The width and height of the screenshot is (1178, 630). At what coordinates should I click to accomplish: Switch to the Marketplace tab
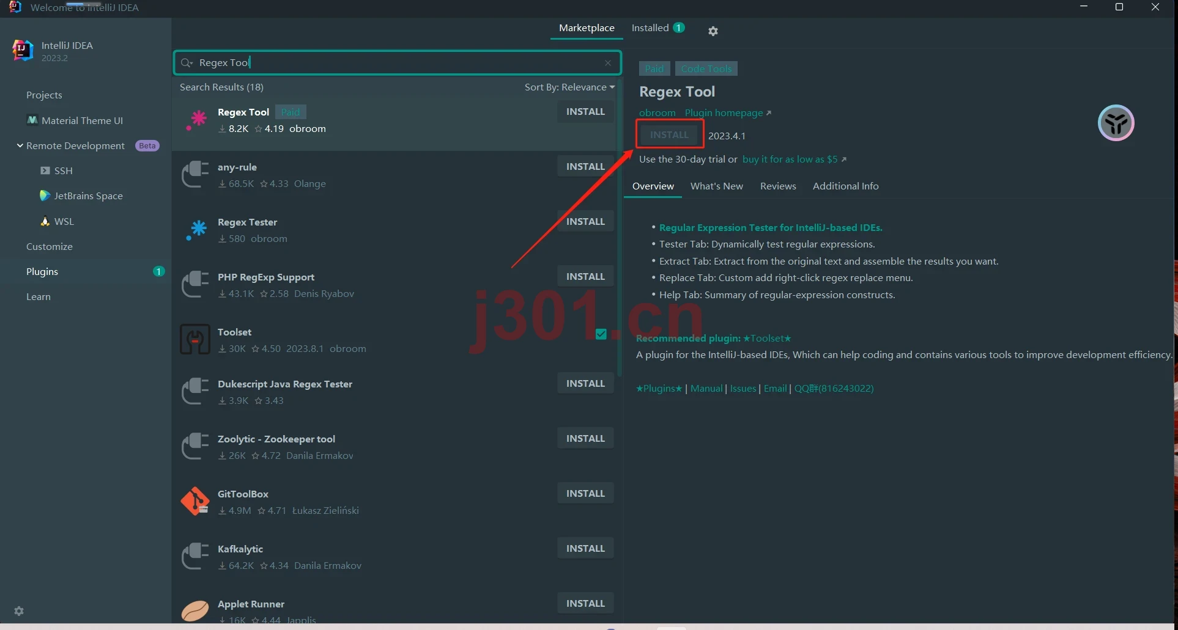coord(587,28)
